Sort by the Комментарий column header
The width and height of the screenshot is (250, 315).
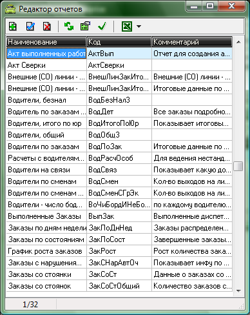pos(192,42)
